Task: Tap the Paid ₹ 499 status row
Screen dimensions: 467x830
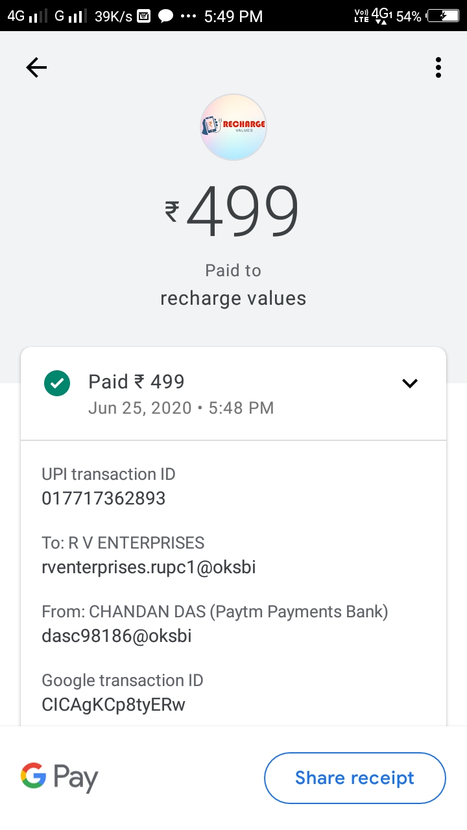Action: [x=137, y=382]
